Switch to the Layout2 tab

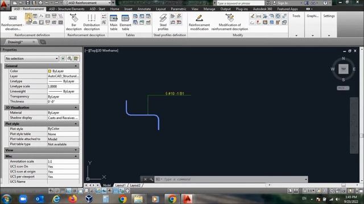(135, 185)
